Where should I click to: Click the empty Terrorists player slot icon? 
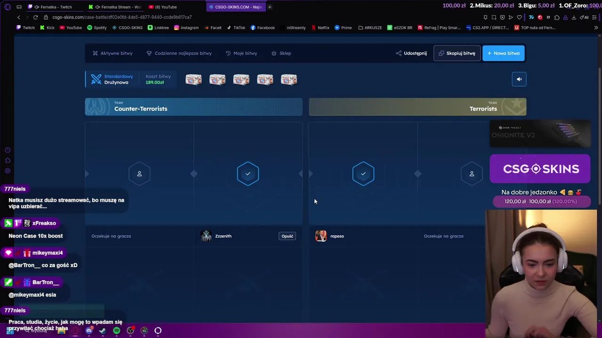click(x=472, y=174)
